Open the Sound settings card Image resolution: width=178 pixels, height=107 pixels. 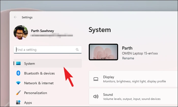point(133,96)
